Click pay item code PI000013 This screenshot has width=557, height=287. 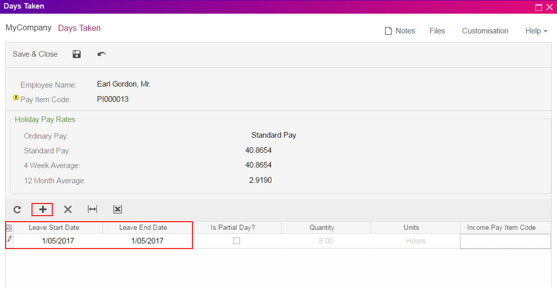pos(113,99)
